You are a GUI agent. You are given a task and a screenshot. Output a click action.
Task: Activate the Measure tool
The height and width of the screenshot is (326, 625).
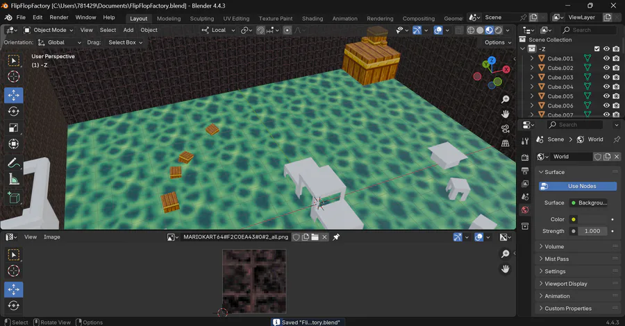(x=14, y=179)
